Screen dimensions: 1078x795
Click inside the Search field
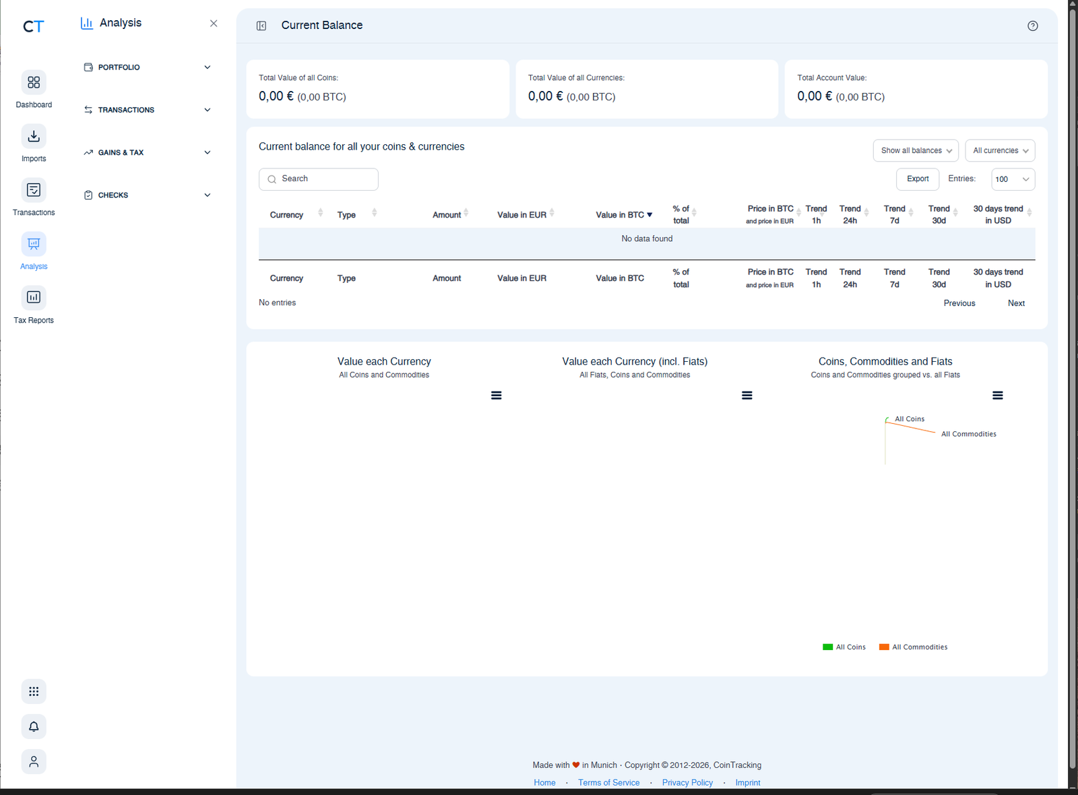tap(318, 179)
